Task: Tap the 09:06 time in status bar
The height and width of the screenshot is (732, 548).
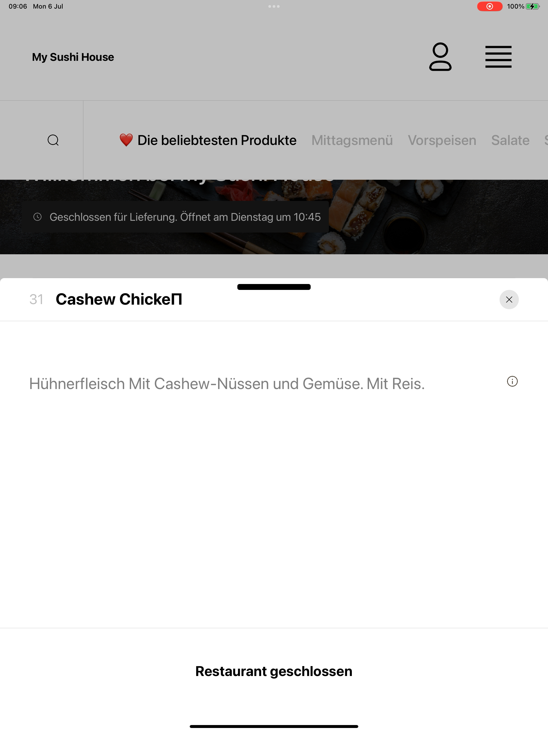Action: point(18,6)
